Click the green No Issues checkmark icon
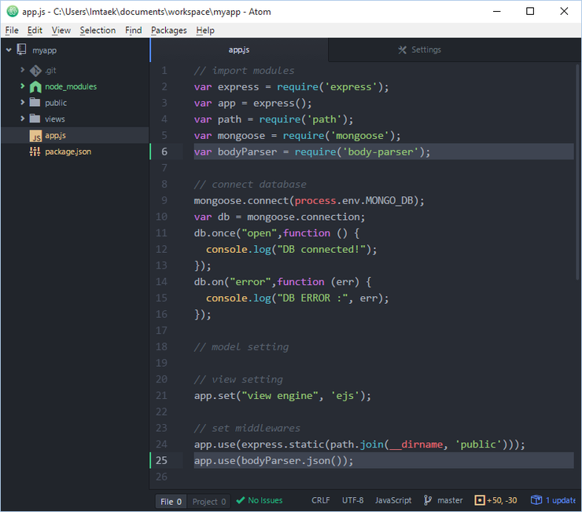The width and height of the screenshot is (582, 512). tap(240, 500)
